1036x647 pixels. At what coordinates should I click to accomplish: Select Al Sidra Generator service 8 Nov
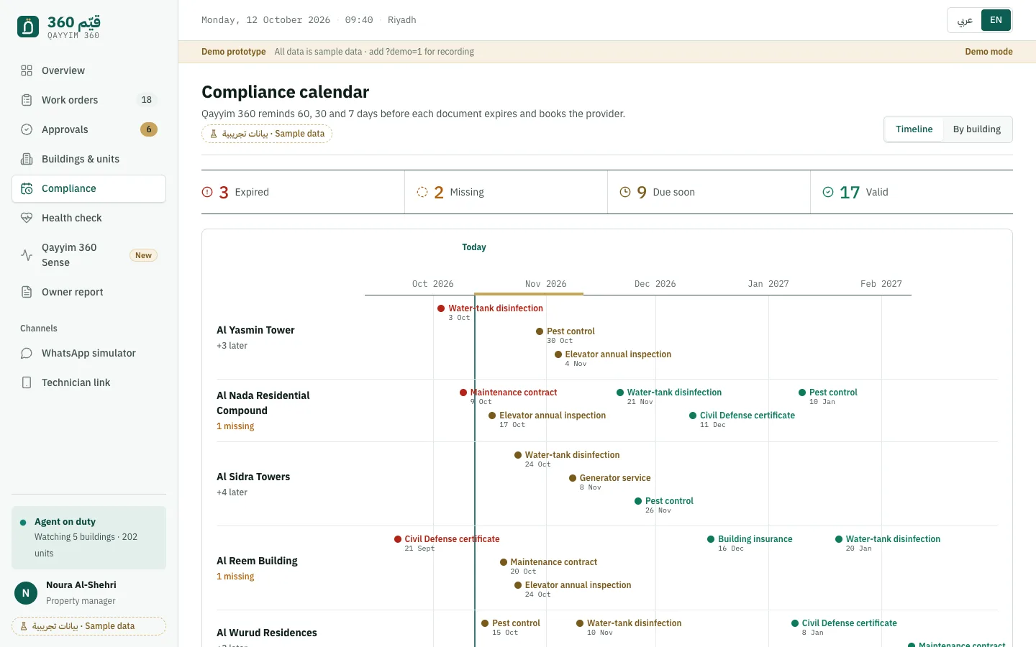[610, 482]
